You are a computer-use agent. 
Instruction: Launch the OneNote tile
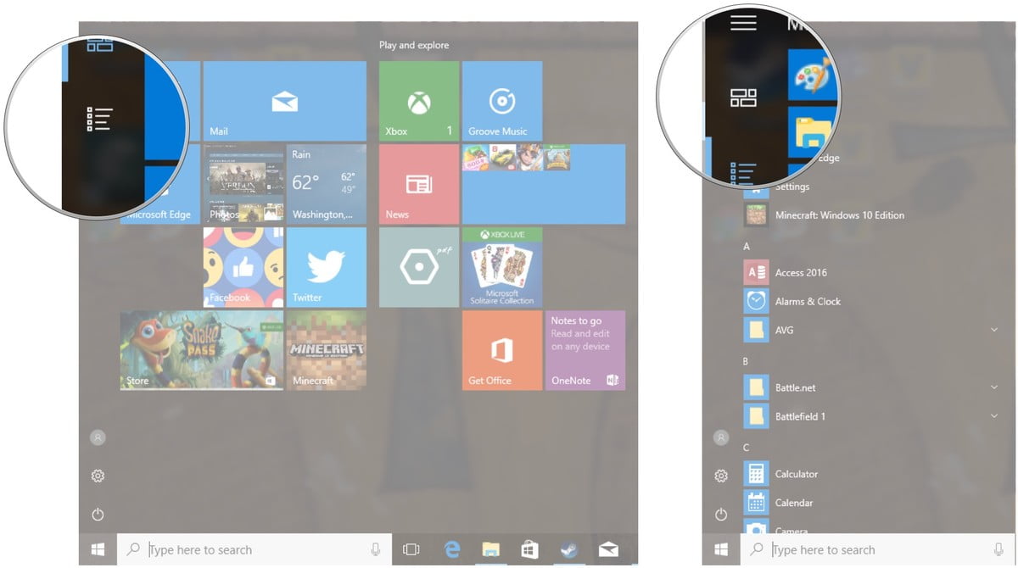tap(585, 349)
